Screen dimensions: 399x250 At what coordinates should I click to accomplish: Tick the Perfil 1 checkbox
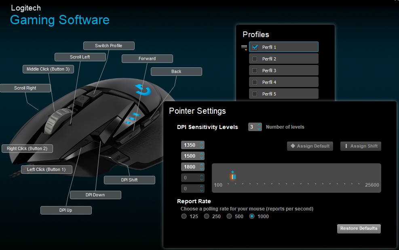point(255,47)
